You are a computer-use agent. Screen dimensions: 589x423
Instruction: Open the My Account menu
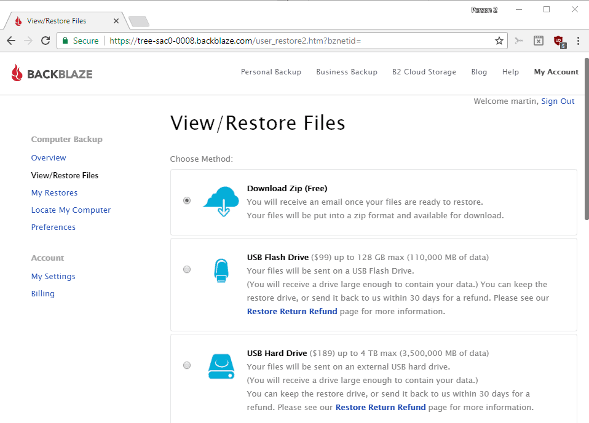tap(556, 72)
